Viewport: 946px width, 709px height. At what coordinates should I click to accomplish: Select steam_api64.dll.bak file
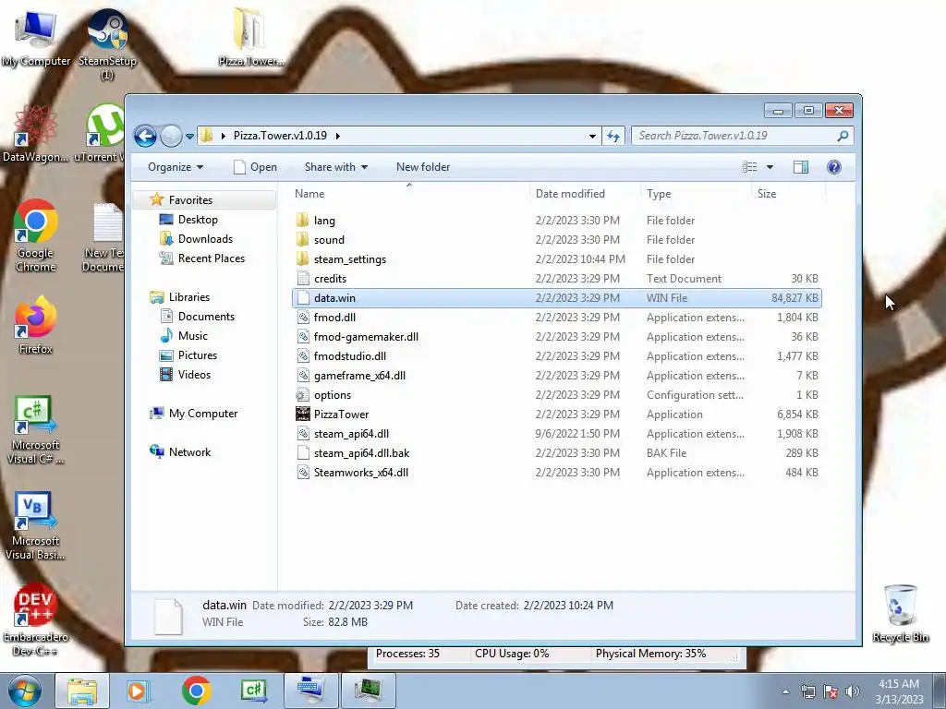(556, 452)
